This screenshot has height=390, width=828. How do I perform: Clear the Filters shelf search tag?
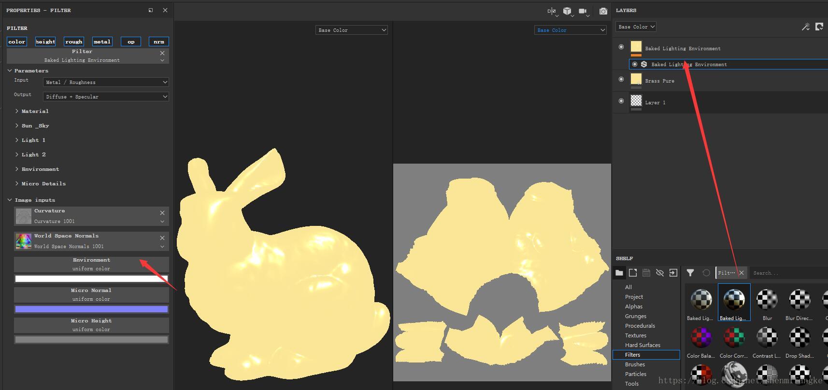click(x=742, y=273)
